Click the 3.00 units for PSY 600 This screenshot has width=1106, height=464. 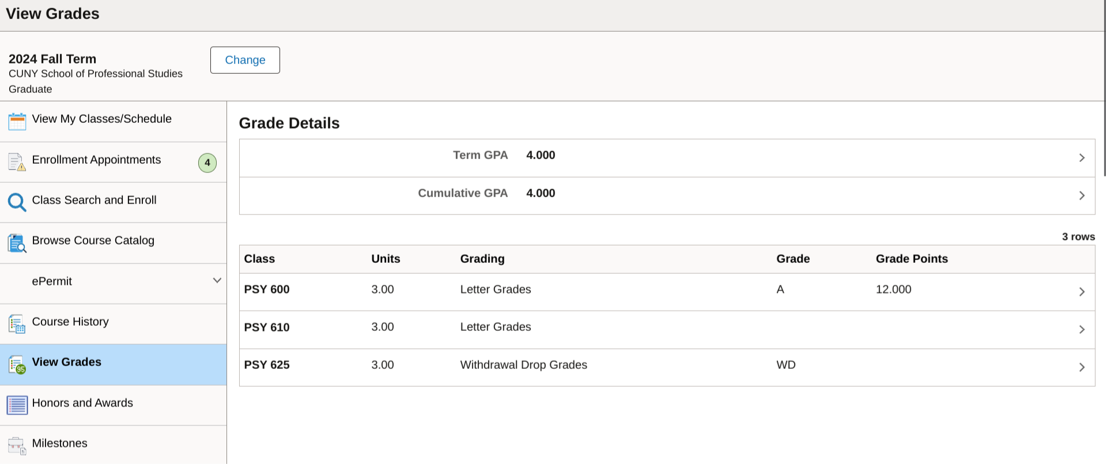pos(383,289)
